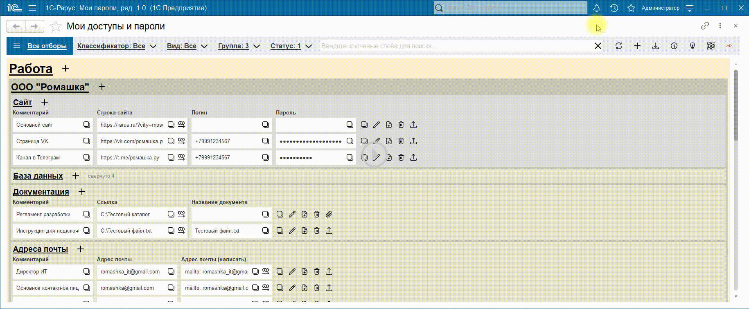The width and height of the screenshot is (749, 309).
Task: Expand the Классификатор filter dropdown
Action: tap(153, 46)
